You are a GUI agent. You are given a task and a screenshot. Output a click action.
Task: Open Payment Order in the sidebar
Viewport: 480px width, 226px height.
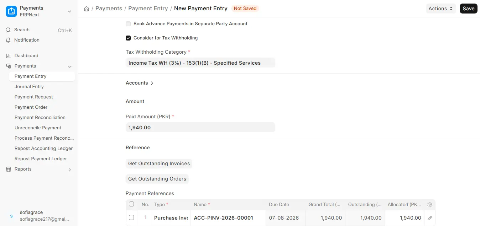point(42,107)
